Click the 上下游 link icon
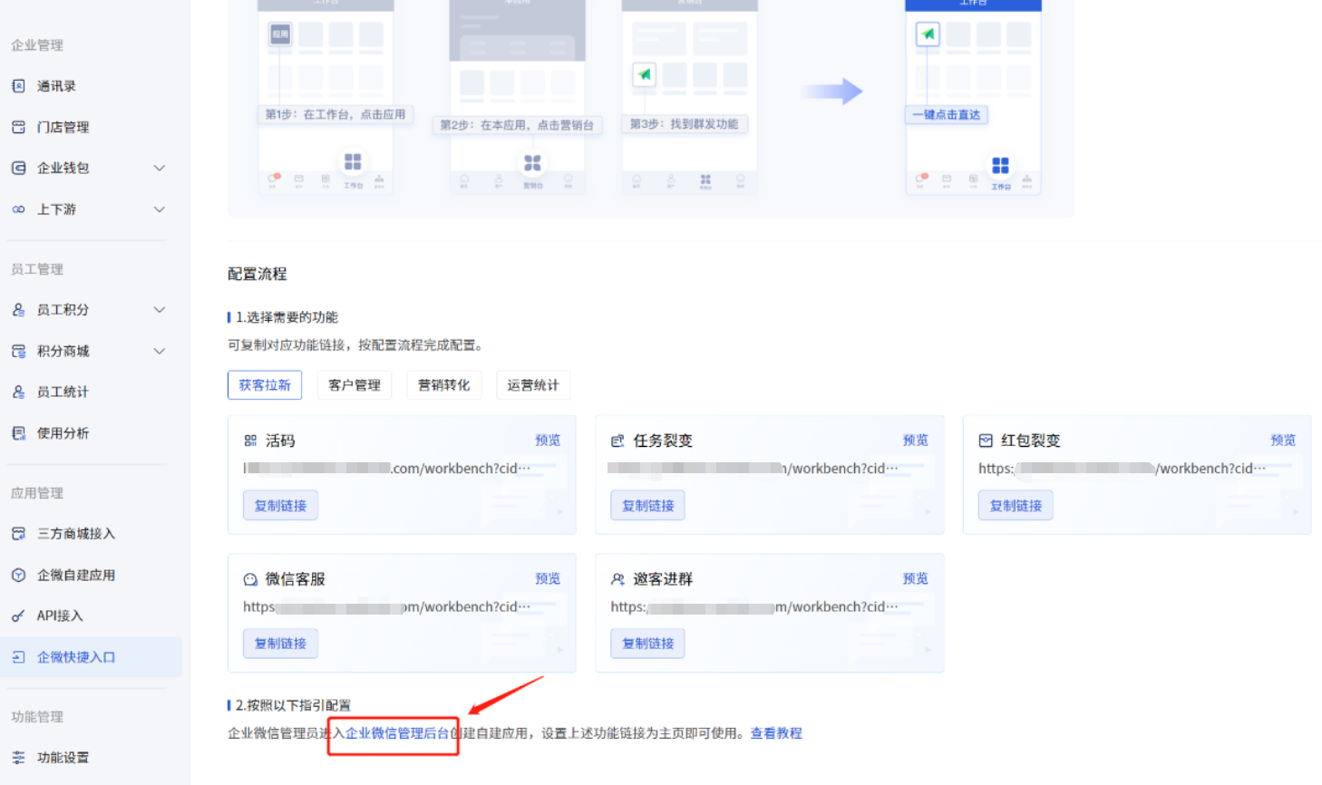This screenshot has height=785, width=1322. (x=18, y=209)
